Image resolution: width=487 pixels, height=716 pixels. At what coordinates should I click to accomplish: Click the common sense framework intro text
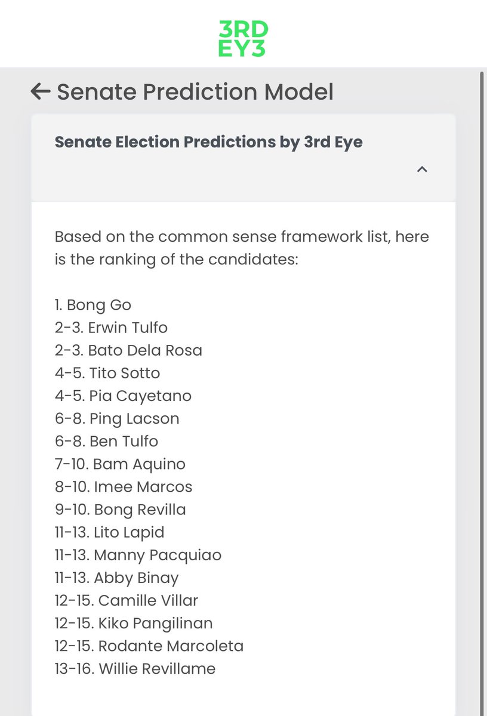tap(242, 248)
